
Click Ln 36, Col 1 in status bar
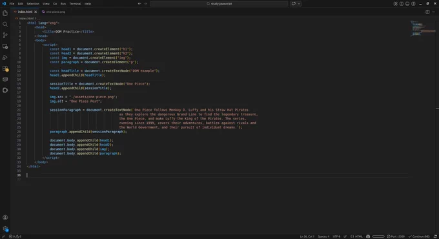pos(307,236)
